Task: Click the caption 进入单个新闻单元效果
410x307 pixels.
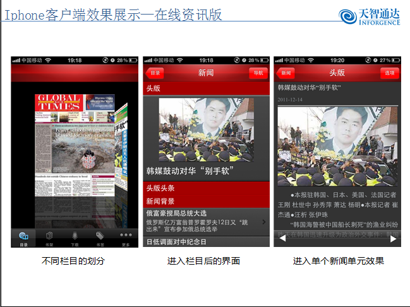Action: 339,261
